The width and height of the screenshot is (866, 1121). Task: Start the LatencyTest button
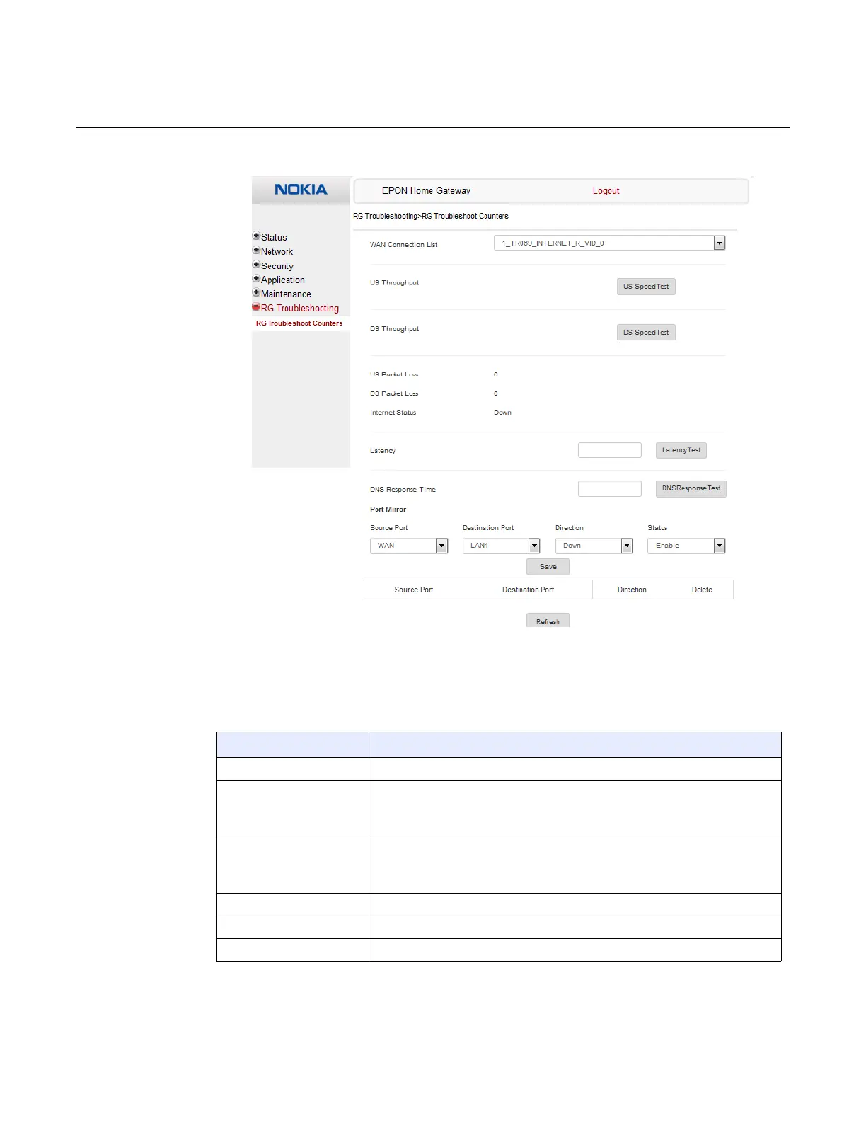(681, 450)
